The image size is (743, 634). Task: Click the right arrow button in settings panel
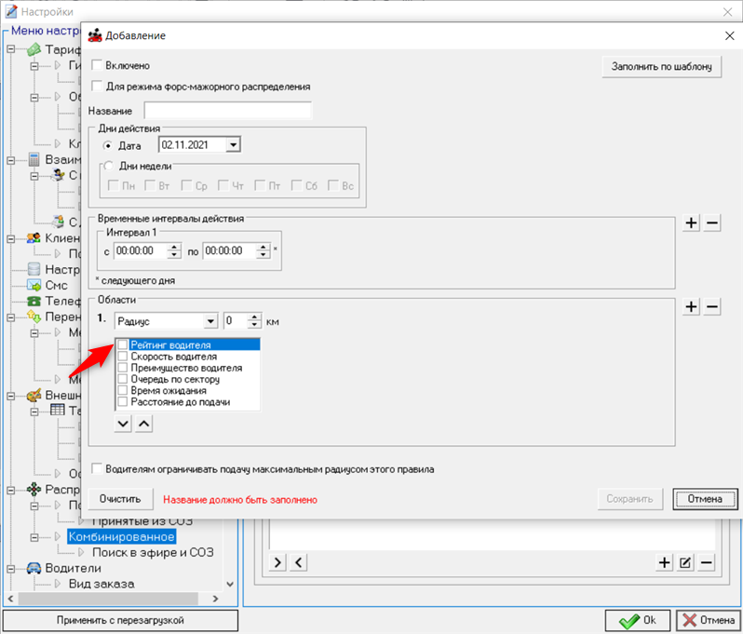click(x=277, y=562)
